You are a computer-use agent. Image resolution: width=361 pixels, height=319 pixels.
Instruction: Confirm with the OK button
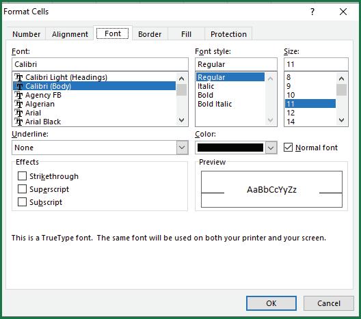point(271,303)
